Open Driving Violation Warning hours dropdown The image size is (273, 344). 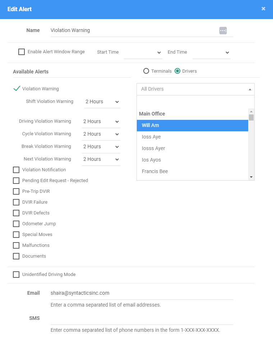pyautogui.click(x=101, y=122)
